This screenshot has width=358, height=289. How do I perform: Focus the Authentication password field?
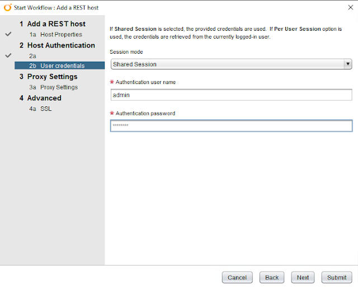click(230, 126)
